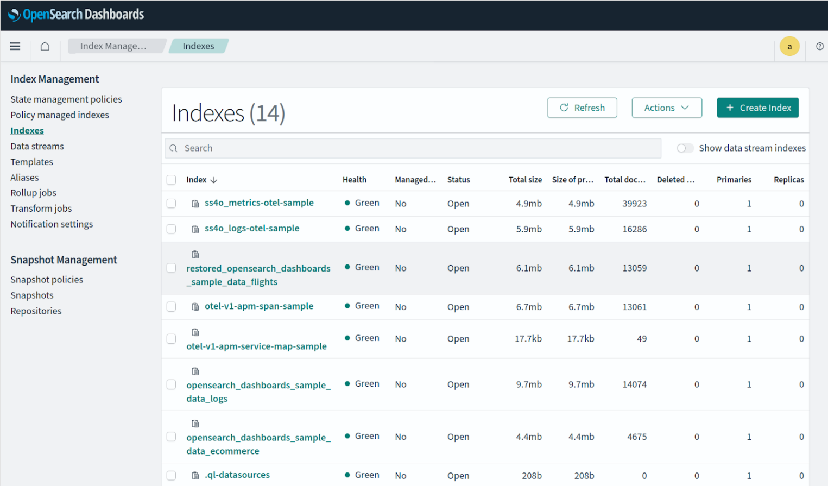Open the hamburger navigation menu

click(x=15, y=46)
